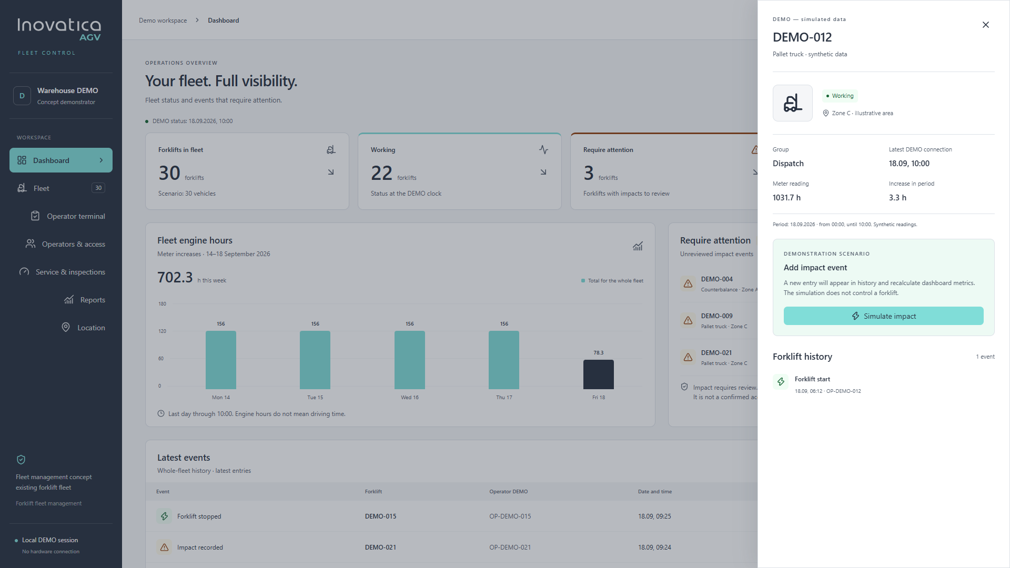Close the DEMO-012 detail panel
1010x568 pixels.
click(986, 25)
